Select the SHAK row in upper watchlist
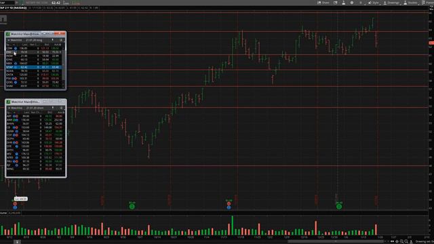The height and width of the screenshot is (244, 434). tap(34, 86)
